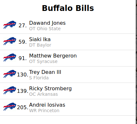Click pick number 139
The image size is (137, 124).
tap(23, 91)
